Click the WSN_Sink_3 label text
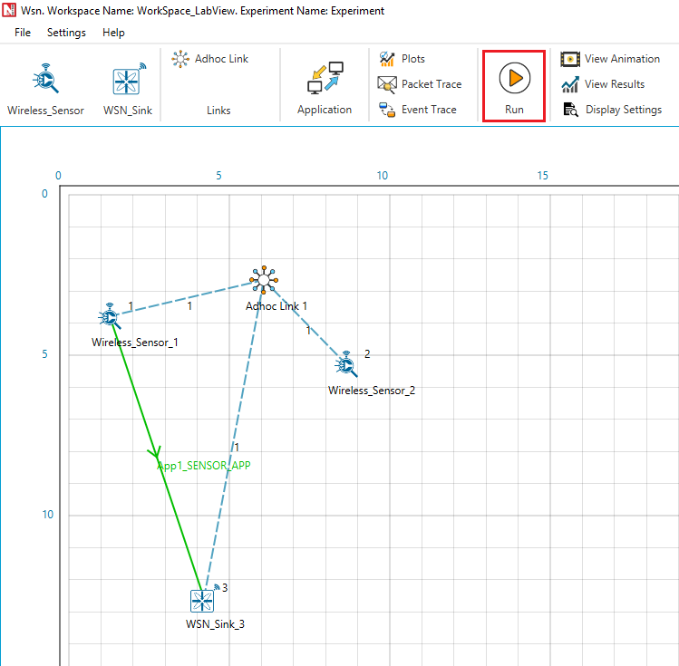Image resolution: width=679 pixels, height=666 pixels. point(215,624)
